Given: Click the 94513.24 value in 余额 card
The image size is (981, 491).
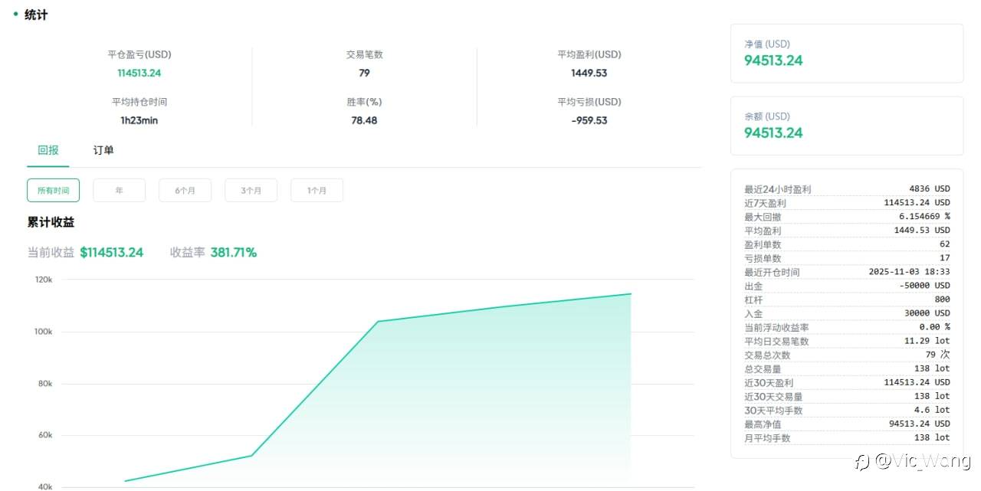Looking at the screenshot, I should pyautogui.click(x=773, y=133).
